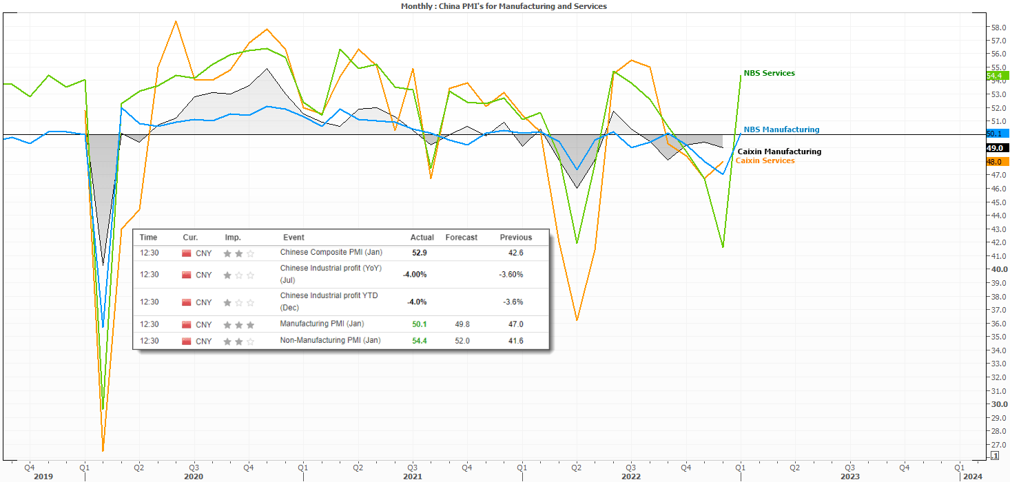Click the importance stars for Non-Manufacturing PMI
1010x482 pixels.
238,341
